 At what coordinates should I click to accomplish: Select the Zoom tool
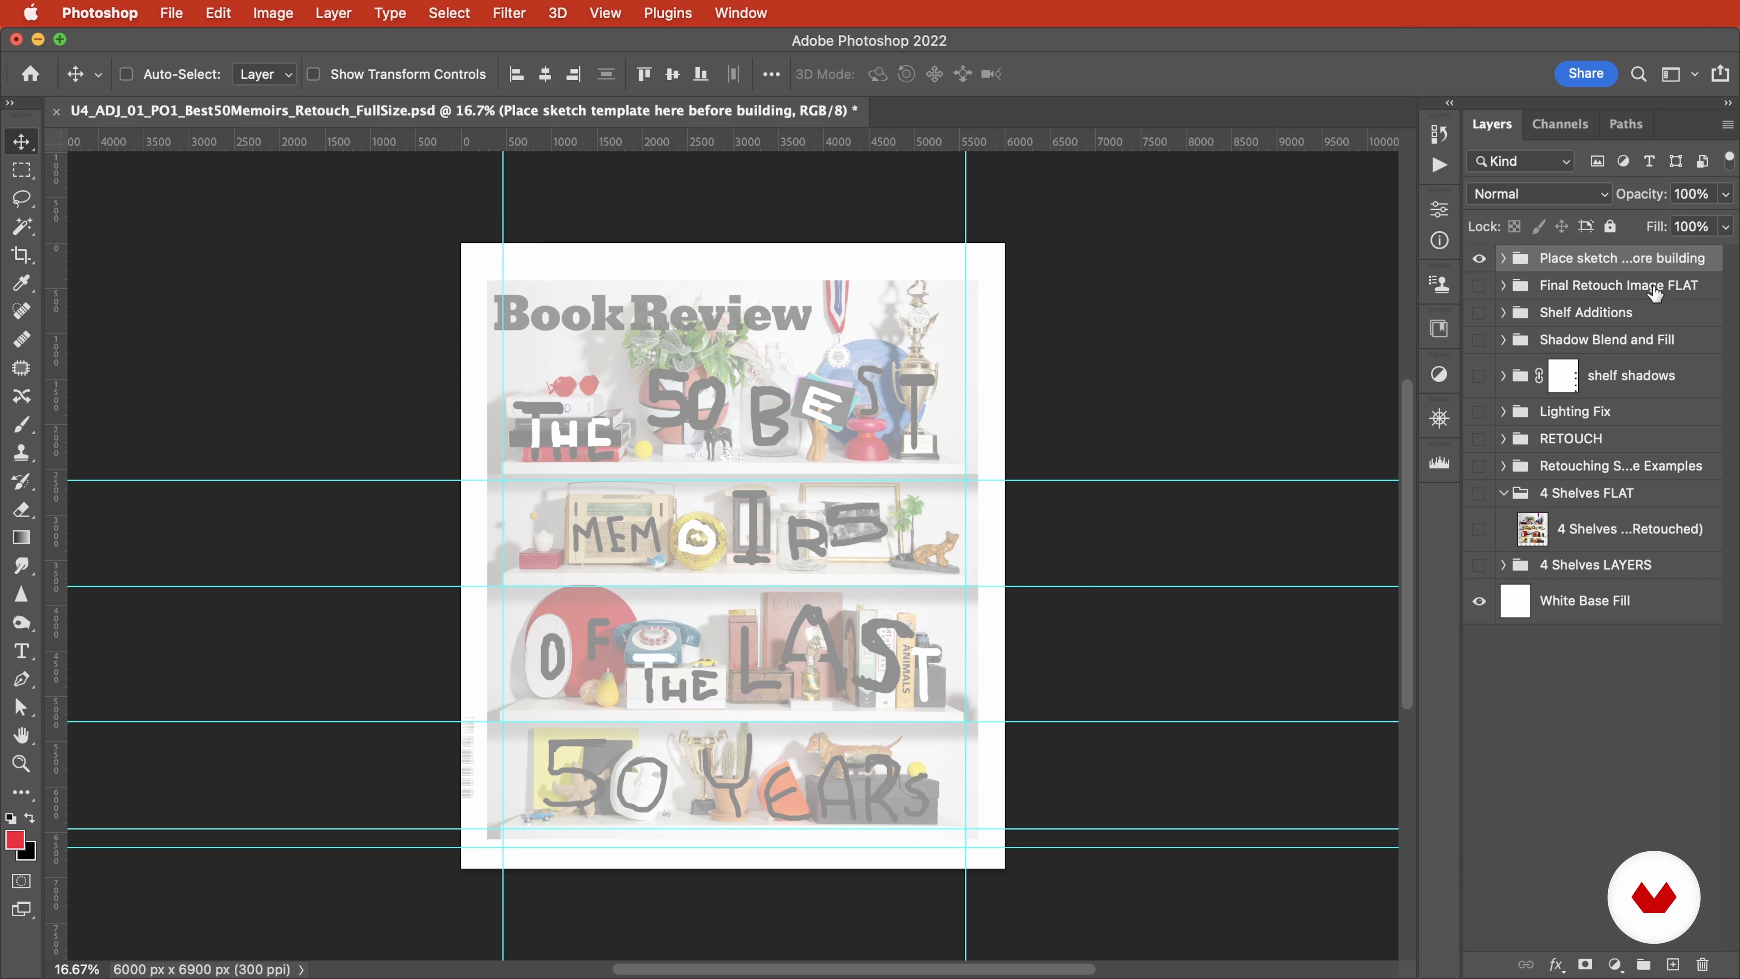pyautogui.click(x=21, y=763)
